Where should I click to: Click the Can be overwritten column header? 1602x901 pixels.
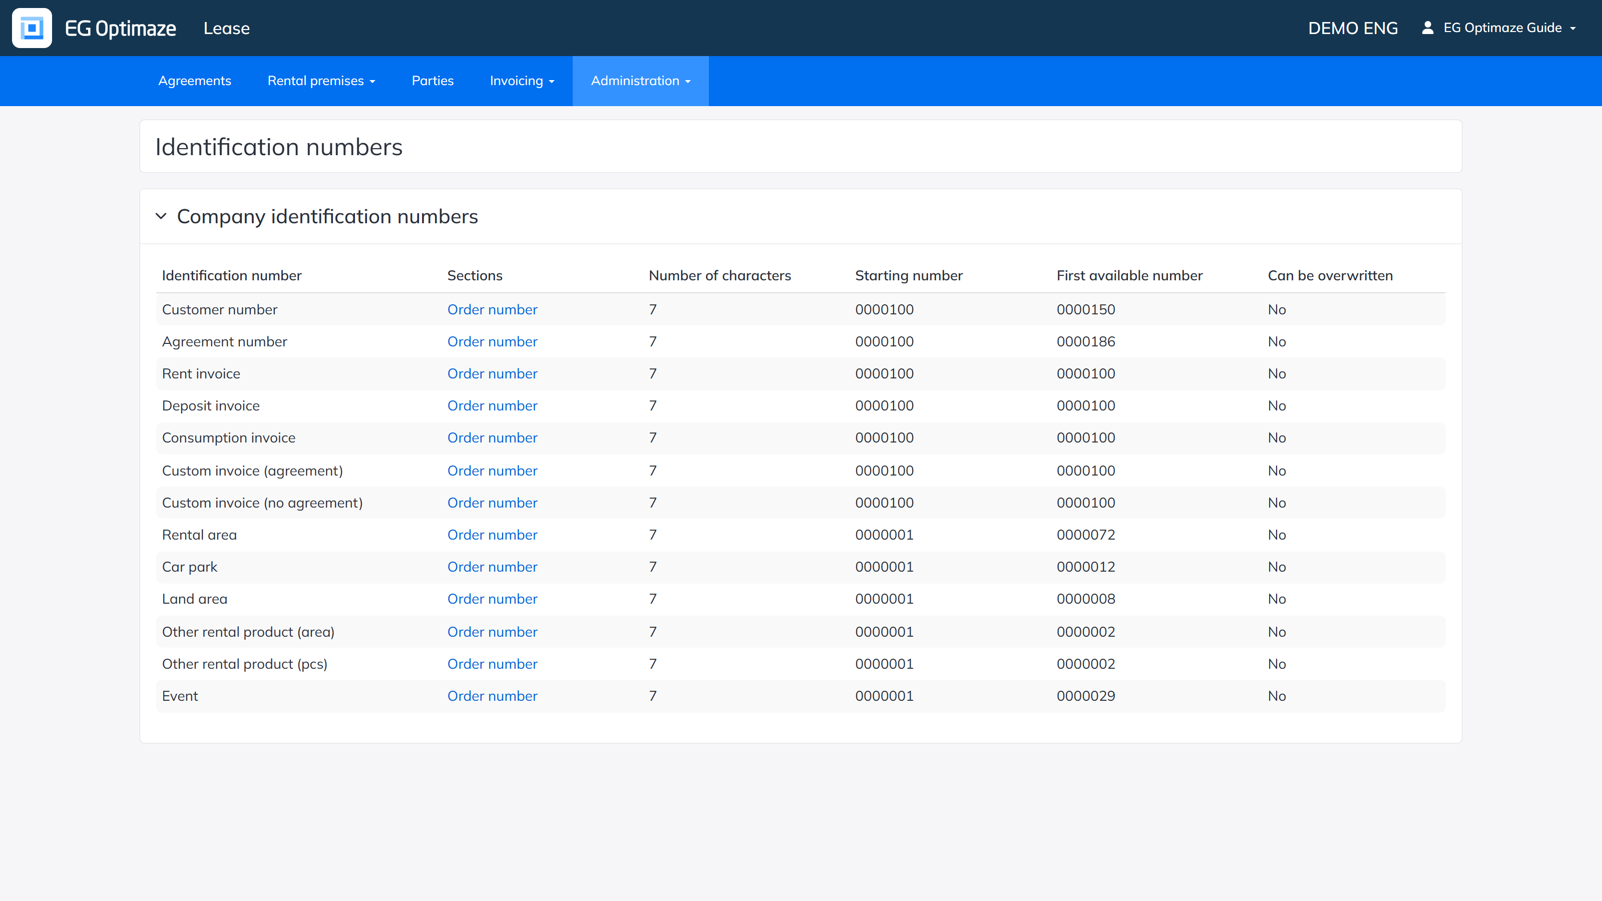(1331, 275)
